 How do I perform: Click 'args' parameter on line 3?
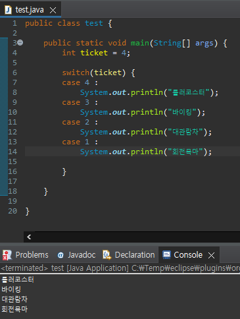(x=204, y=43)
